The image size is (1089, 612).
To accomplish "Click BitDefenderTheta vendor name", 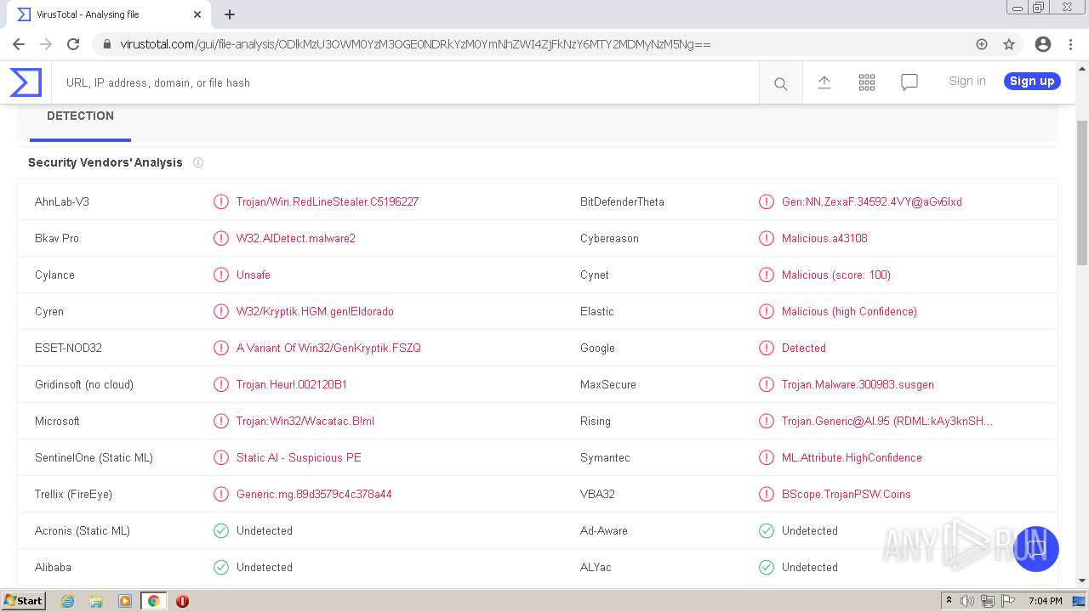I will (622, 201).
